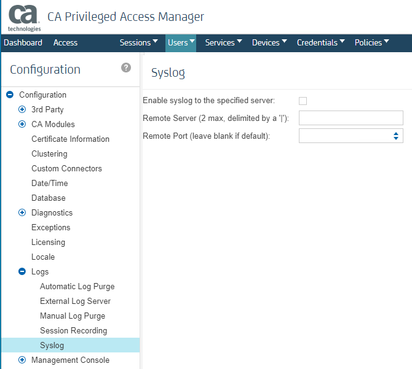Viewport: 412px width, 369px height.
Task: Expand the CA Modules node
Action: point(22,124)
